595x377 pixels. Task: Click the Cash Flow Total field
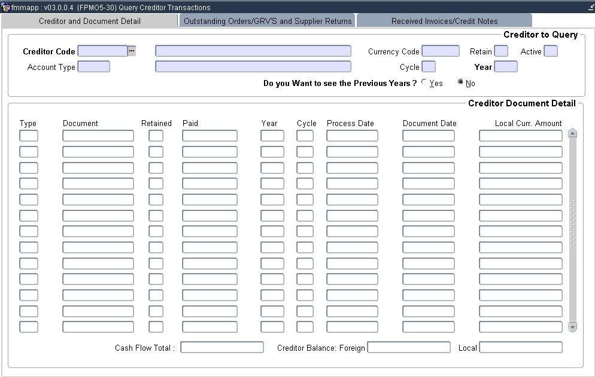(x=222, y=347)
